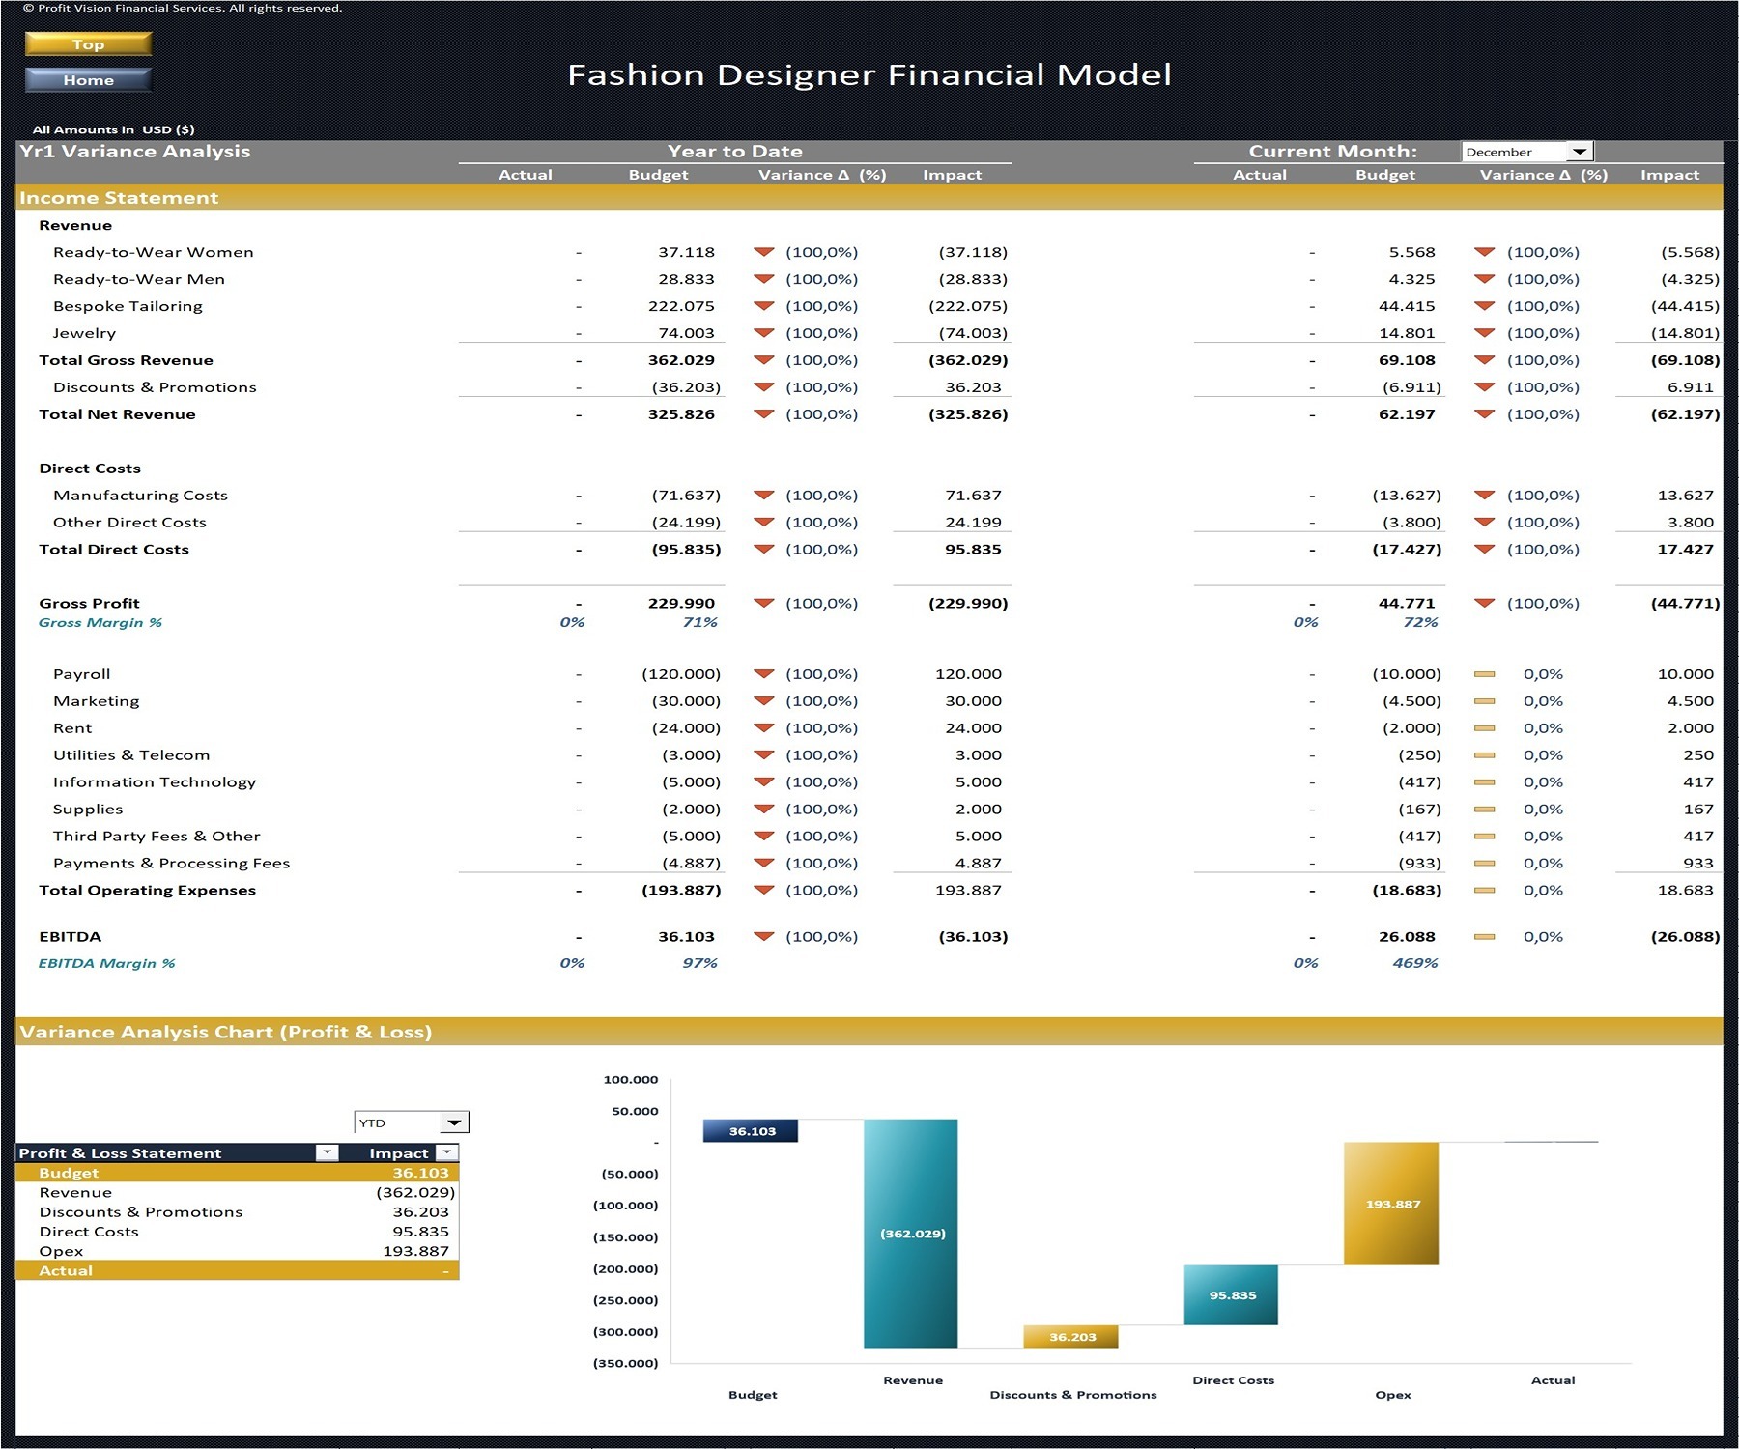
Task: Click red arrow for current month Total Direct Costs
Action: click(1485, 550)
